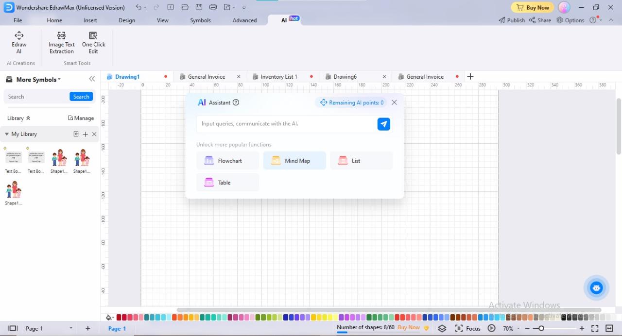Click the Buy Now button
The width and height of the screenshot is (622, 336).
click(x=532, y=7)
